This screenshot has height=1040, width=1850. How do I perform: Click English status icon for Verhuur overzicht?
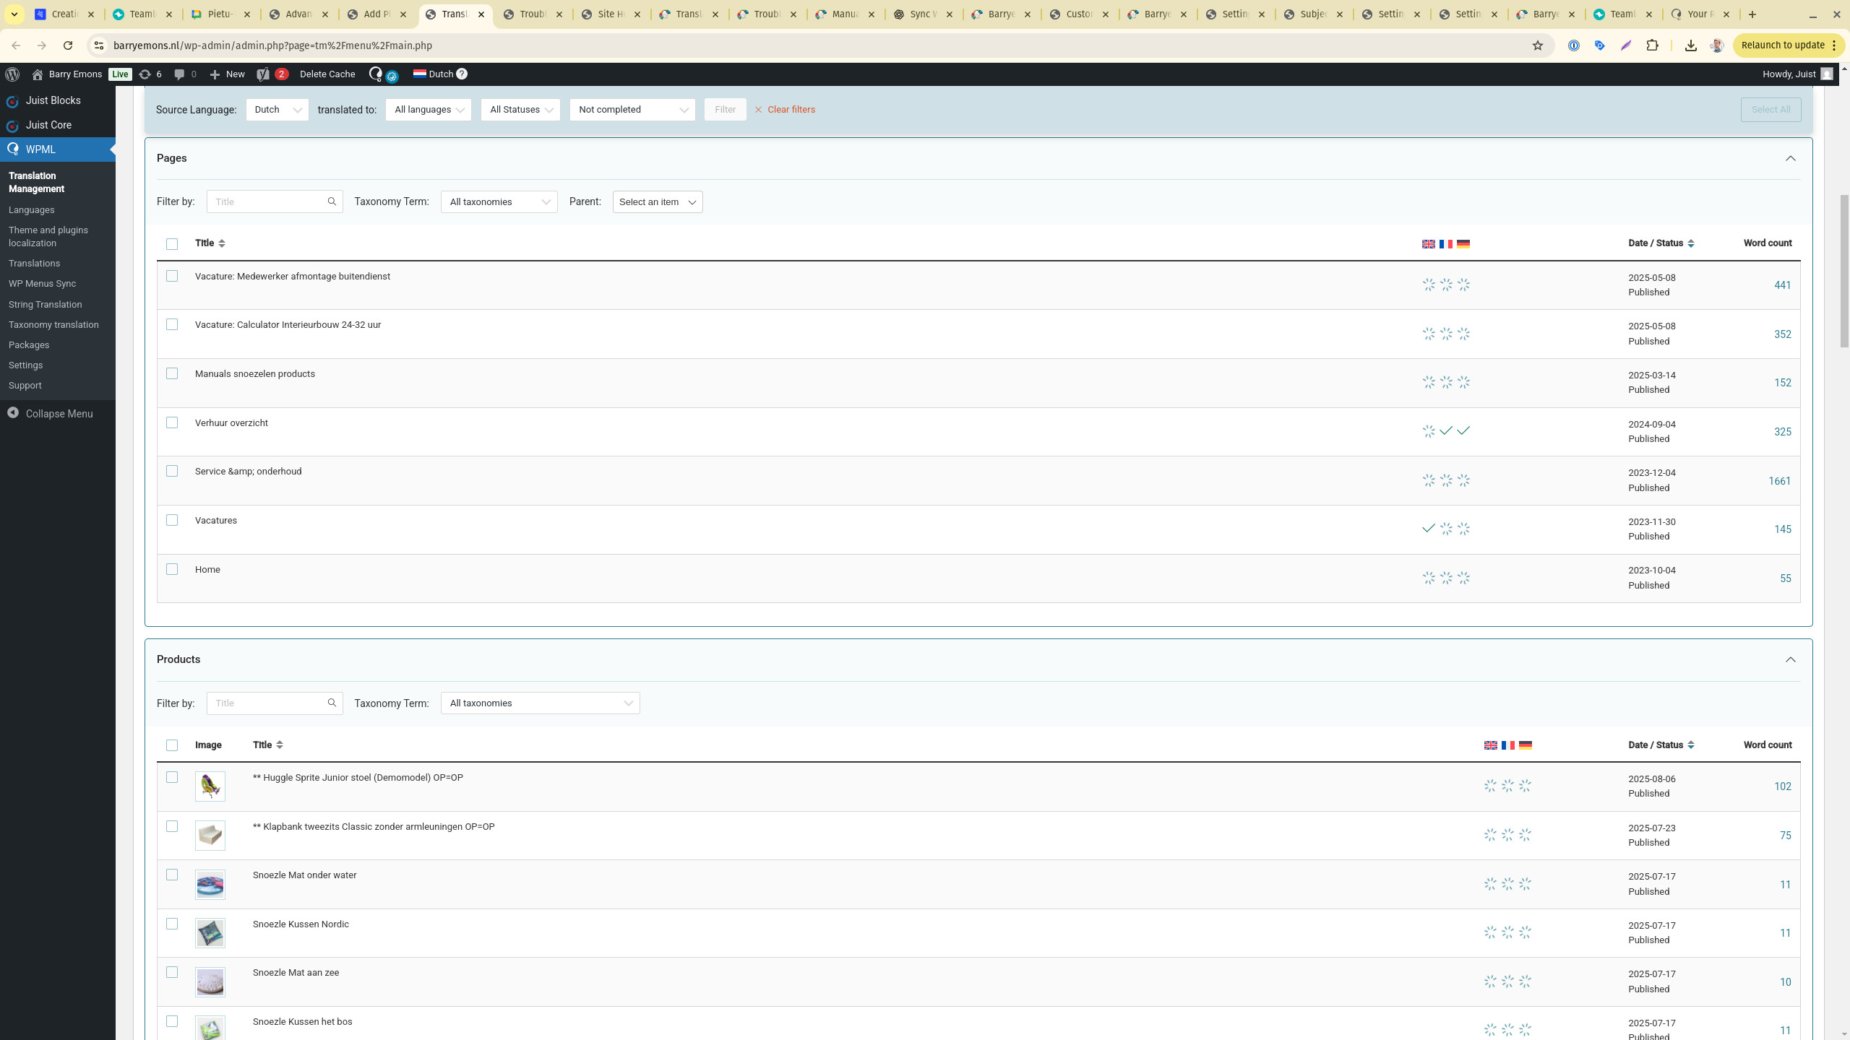1429,431
